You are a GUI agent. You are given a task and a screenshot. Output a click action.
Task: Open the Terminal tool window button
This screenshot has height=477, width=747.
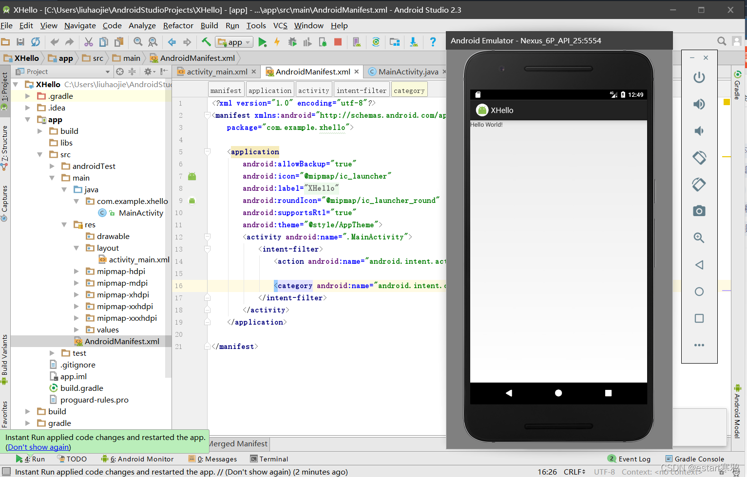point(269,459)
